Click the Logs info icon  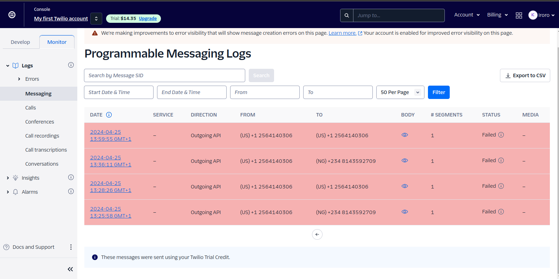(x=71, y=65)
